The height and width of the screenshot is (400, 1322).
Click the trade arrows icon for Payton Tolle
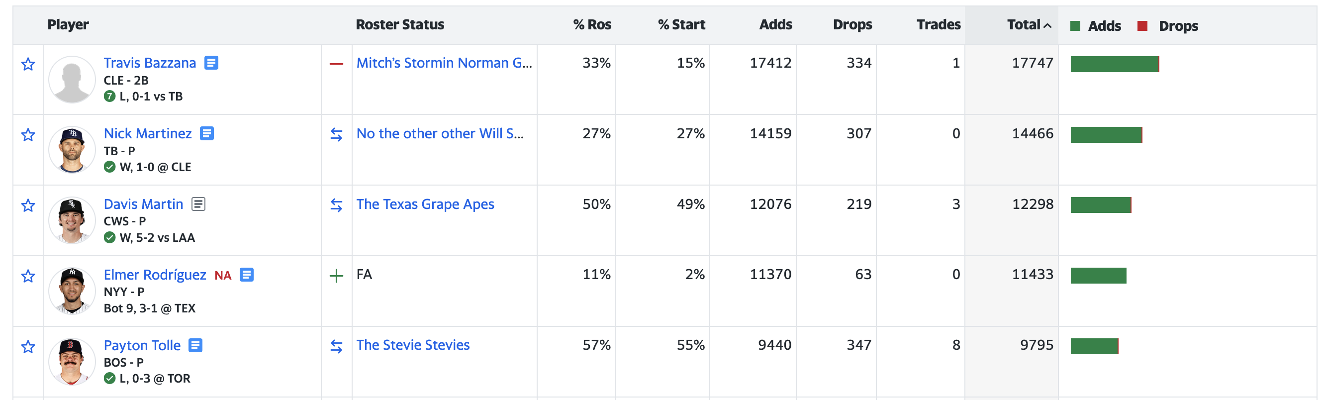(x=336, y=347)
